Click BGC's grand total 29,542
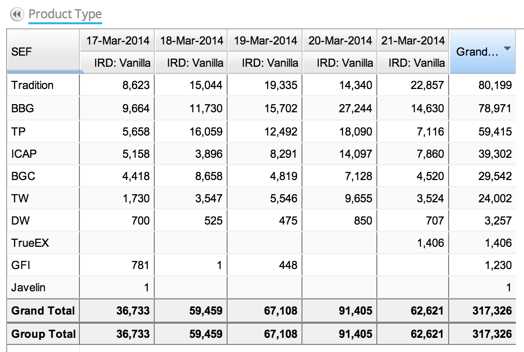524x352 pixels. tap(495, 176)
